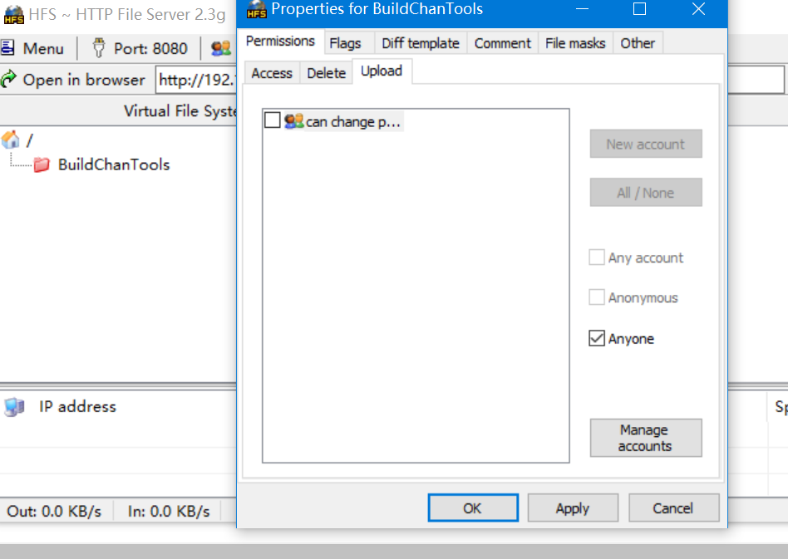Open the File masks tab

tap(575, 43)
